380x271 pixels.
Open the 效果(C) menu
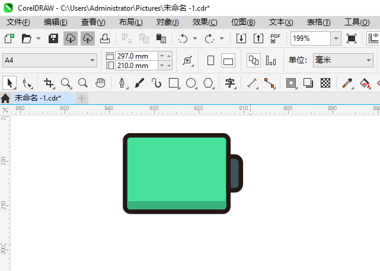[x=205, y=22]
